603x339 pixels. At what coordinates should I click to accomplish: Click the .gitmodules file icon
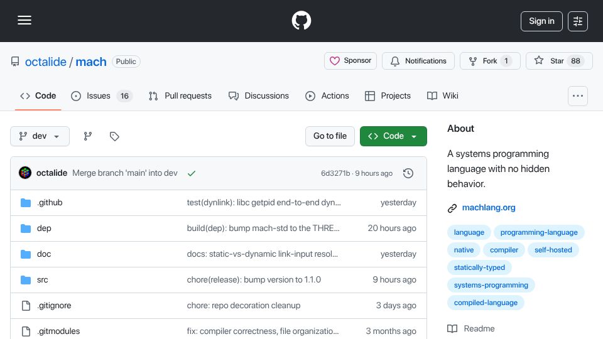26,331
